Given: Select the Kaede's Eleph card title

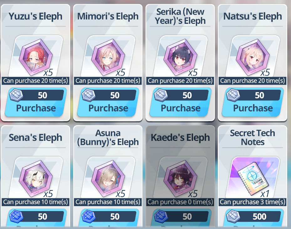Looking at the screenshot, I should (180, 137).
